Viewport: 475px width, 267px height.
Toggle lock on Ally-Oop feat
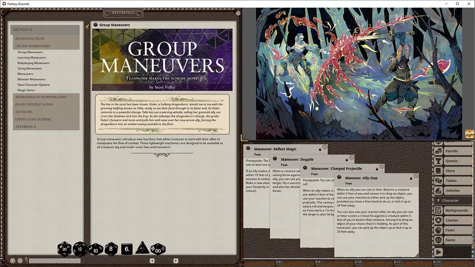[x=411, y=178]
